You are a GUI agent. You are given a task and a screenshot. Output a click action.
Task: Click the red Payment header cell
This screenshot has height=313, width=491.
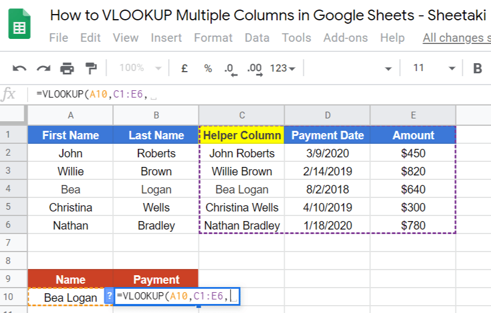tap(156, 279)
